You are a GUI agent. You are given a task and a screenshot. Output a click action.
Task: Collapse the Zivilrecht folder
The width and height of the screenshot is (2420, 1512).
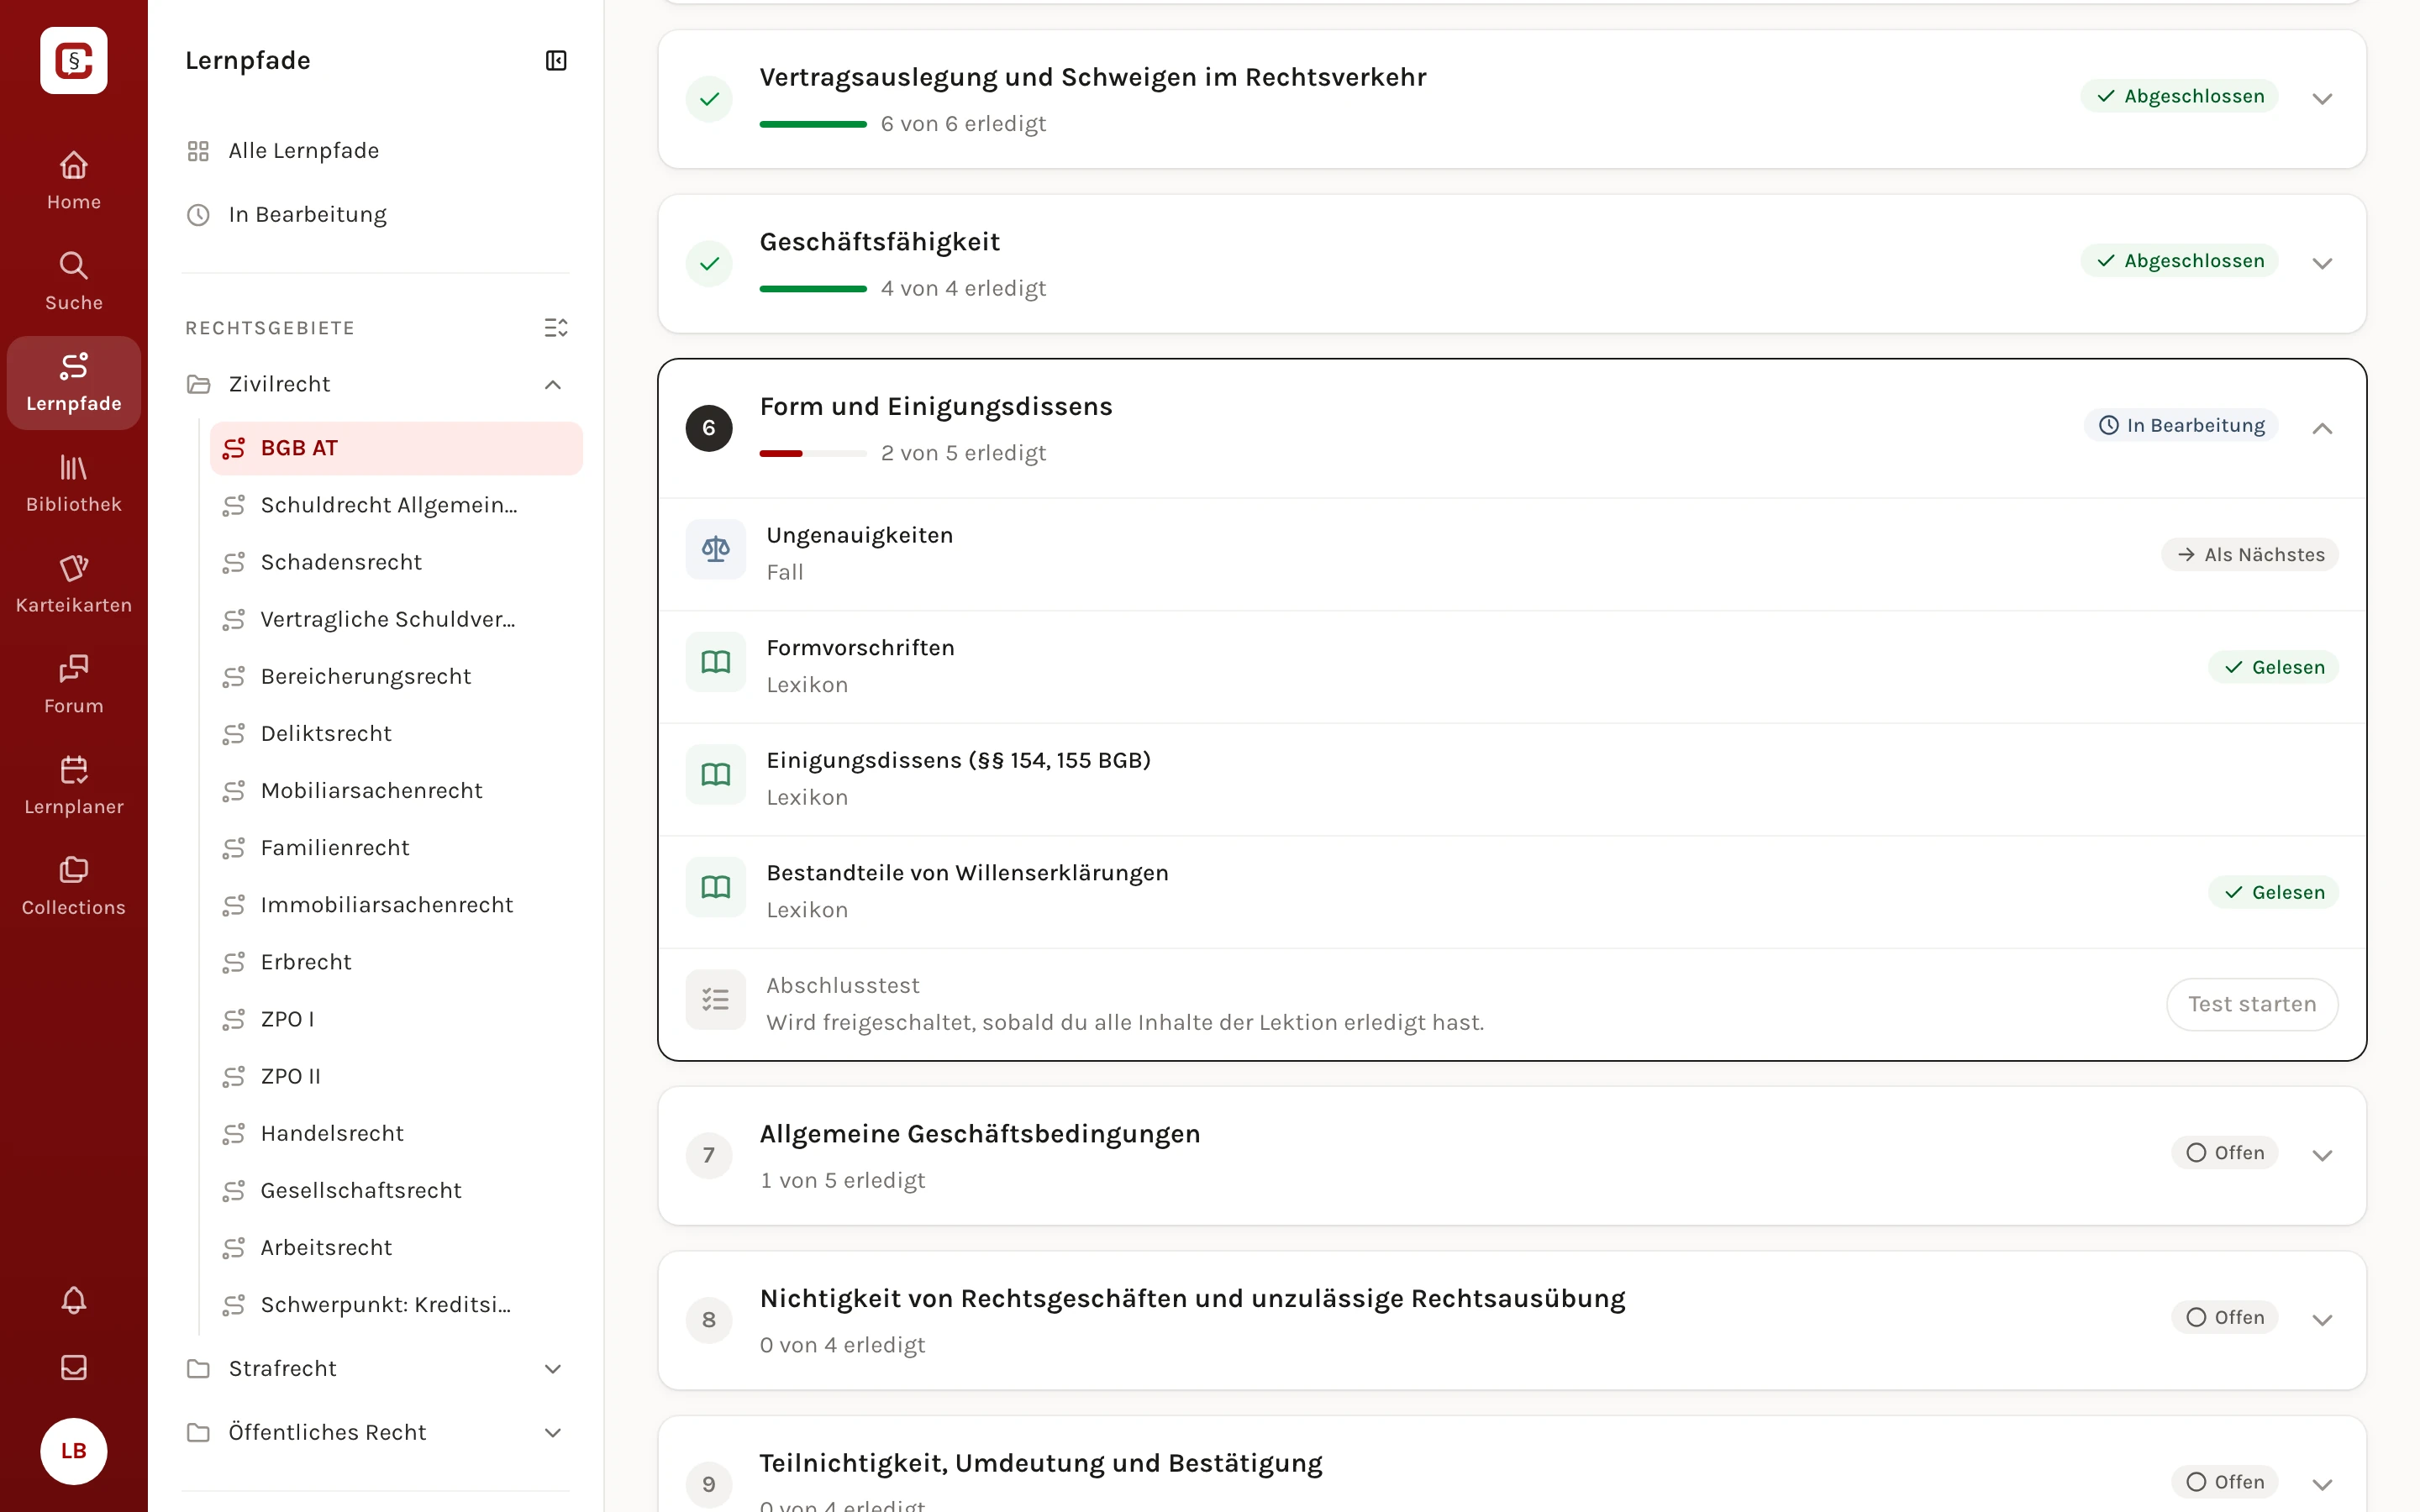pyautogui.click(x=552, y=385)
